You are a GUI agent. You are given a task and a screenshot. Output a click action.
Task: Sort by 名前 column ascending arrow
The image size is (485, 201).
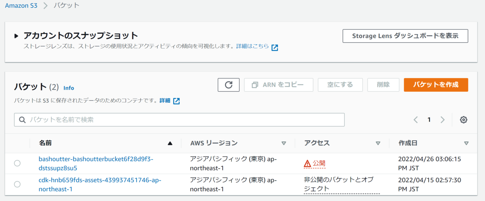tap(170, 143)
